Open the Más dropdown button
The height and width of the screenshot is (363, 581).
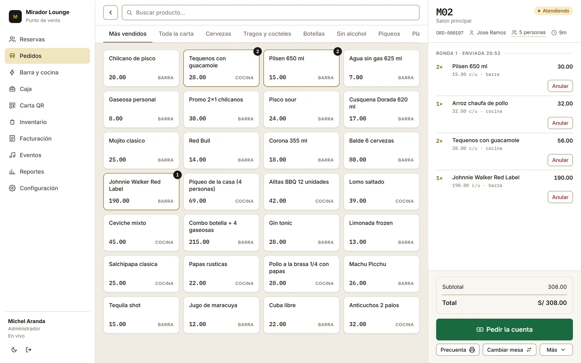(556, 350)
